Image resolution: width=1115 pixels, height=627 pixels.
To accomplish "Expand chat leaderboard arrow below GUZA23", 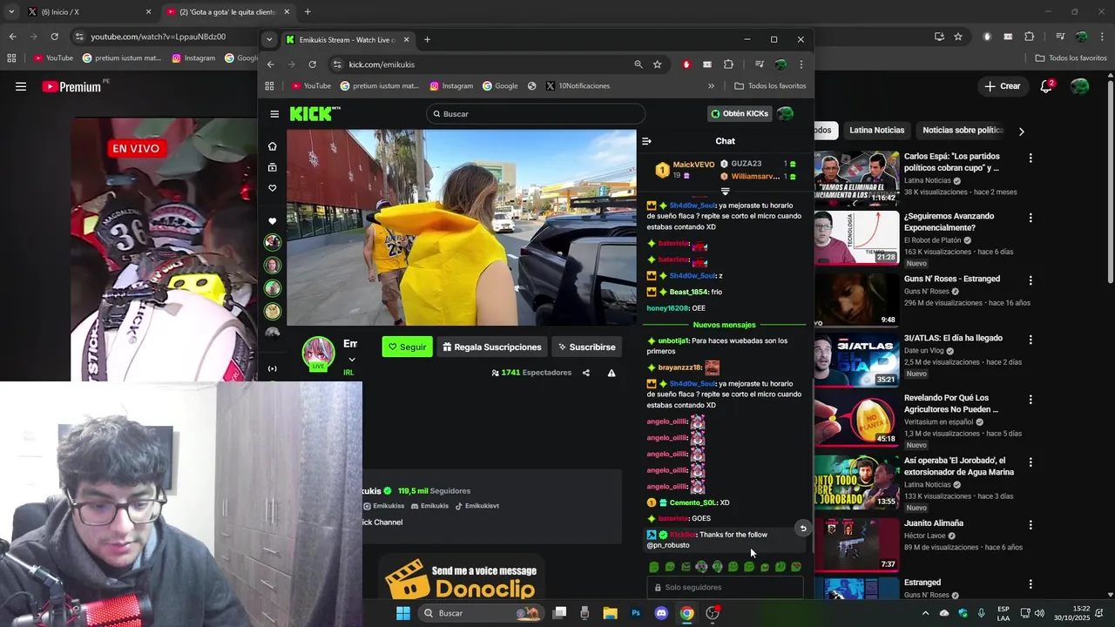I will click(x=725, y=191).
